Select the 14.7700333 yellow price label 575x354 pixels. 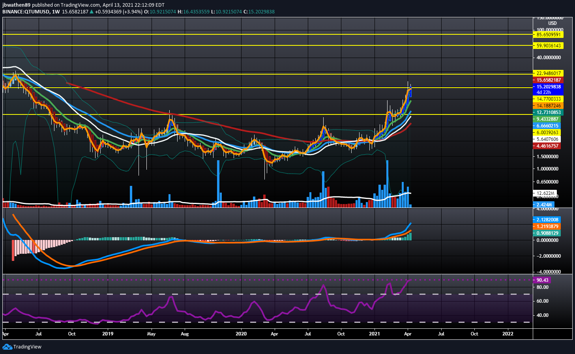point(548,99)
